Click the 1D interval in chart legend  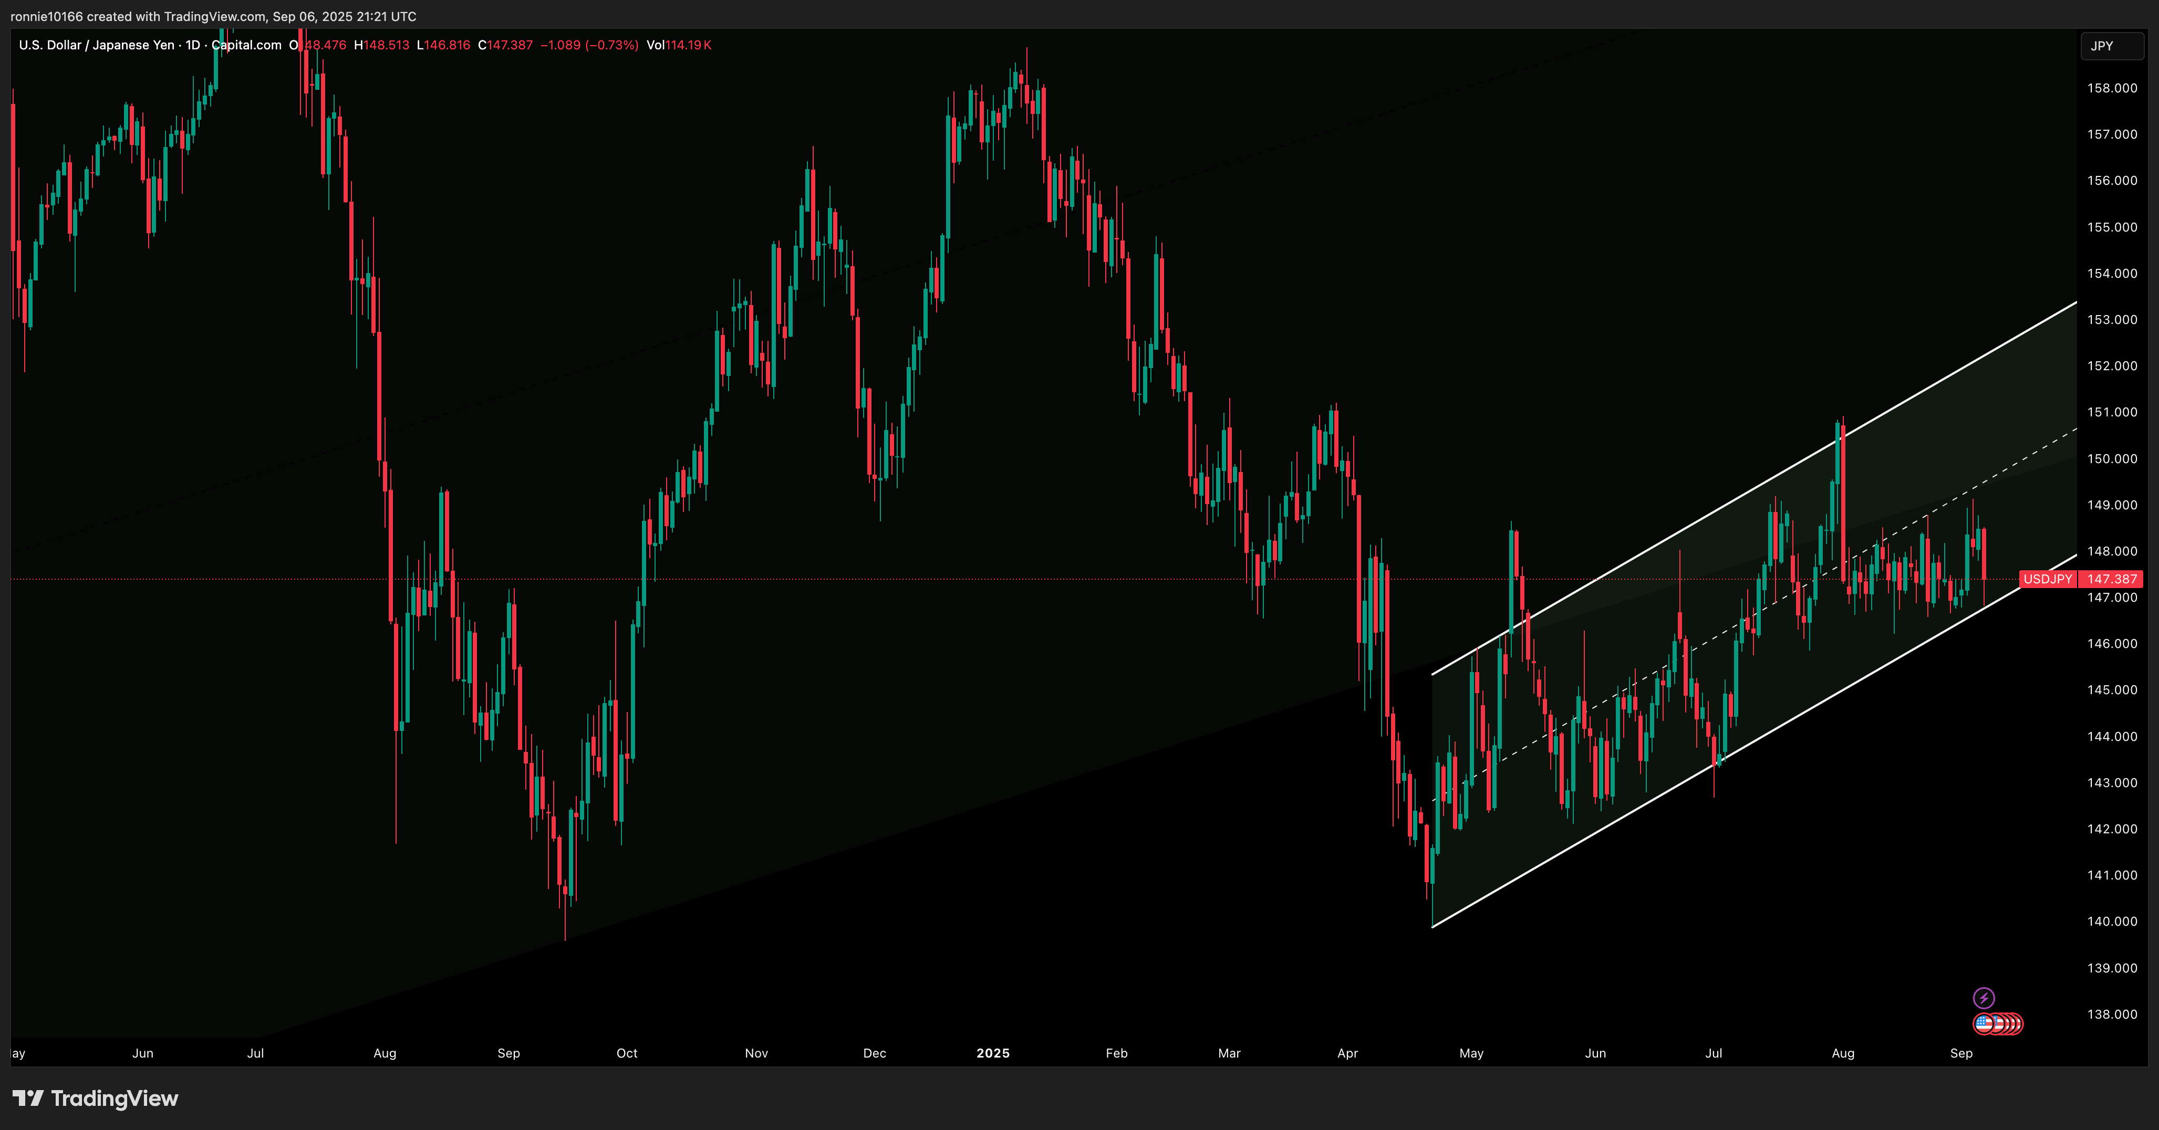point(193,45)
